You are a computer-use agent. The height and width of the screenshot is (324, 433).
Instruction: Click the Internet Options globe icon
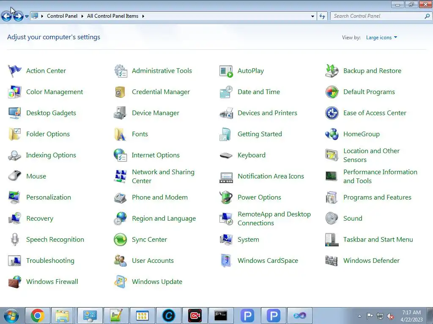click(120, 155)
